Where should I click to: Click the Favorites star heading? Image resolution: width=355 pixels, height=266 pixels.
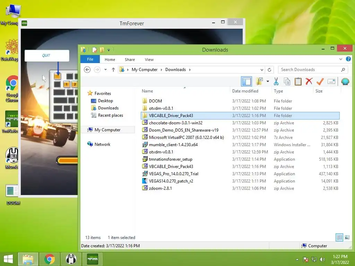(103, 93)
